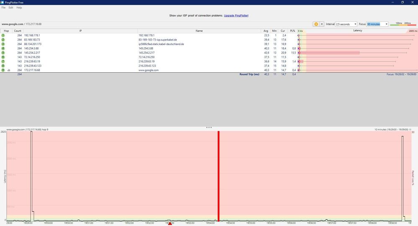Image resolution: width=418 pixels, height=226 pixels.
Task: Click the hop 5 packet loss bar in latency graph
Action: click(329, 53)
